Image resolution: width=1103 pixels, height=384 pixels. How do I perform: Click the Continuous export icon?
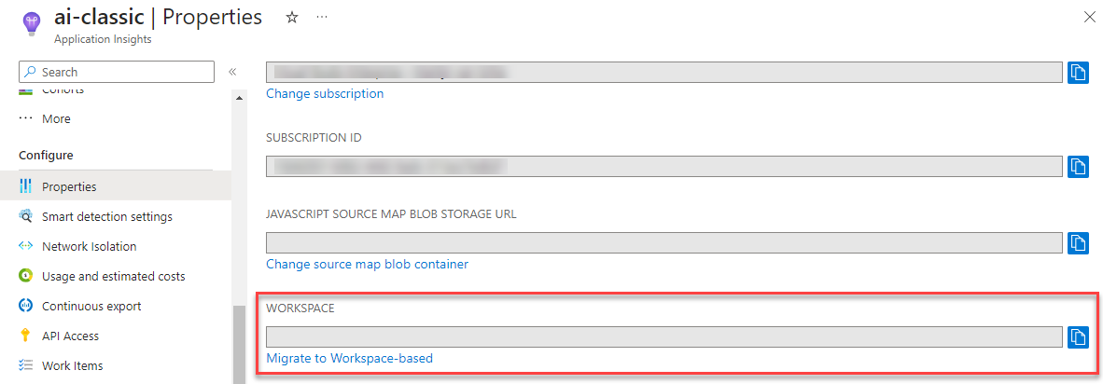(x=26, y=306)
